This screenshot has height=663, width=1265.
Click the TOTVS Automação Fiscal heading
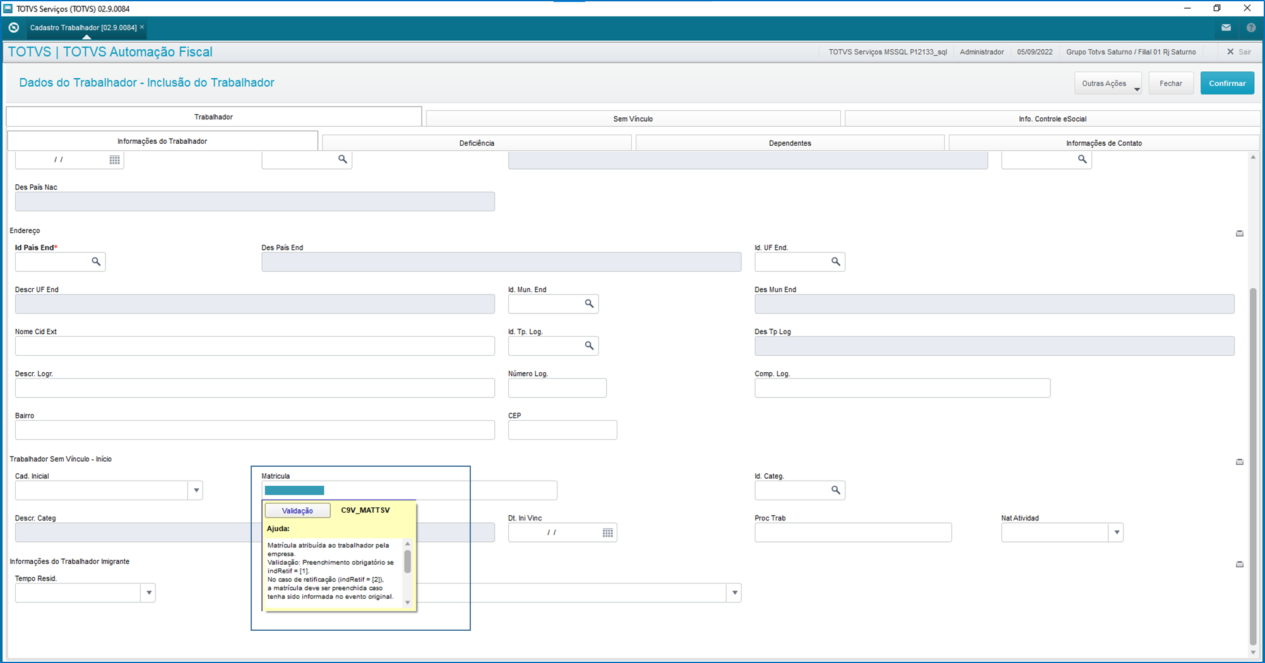[x=138, y=52]
